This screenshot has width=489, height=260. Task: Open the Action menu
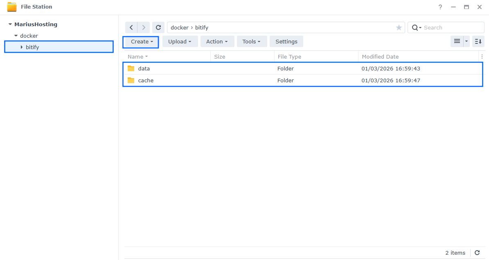(217, 41)
